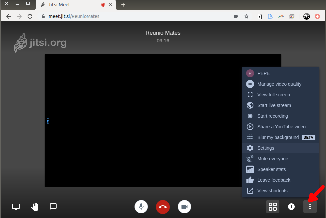Raise your hand in the meeting
Viewport: 326px width, 218px height.
35,207
